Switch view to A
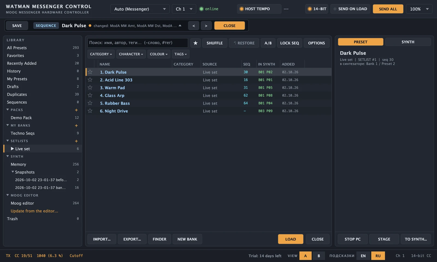Image resolution: width=437 pixels, height=262 pixels. point(305,256)
